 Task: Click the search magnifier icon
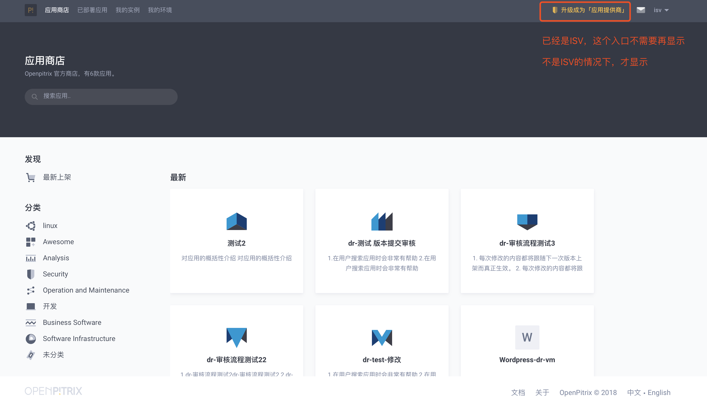[35, 97]
